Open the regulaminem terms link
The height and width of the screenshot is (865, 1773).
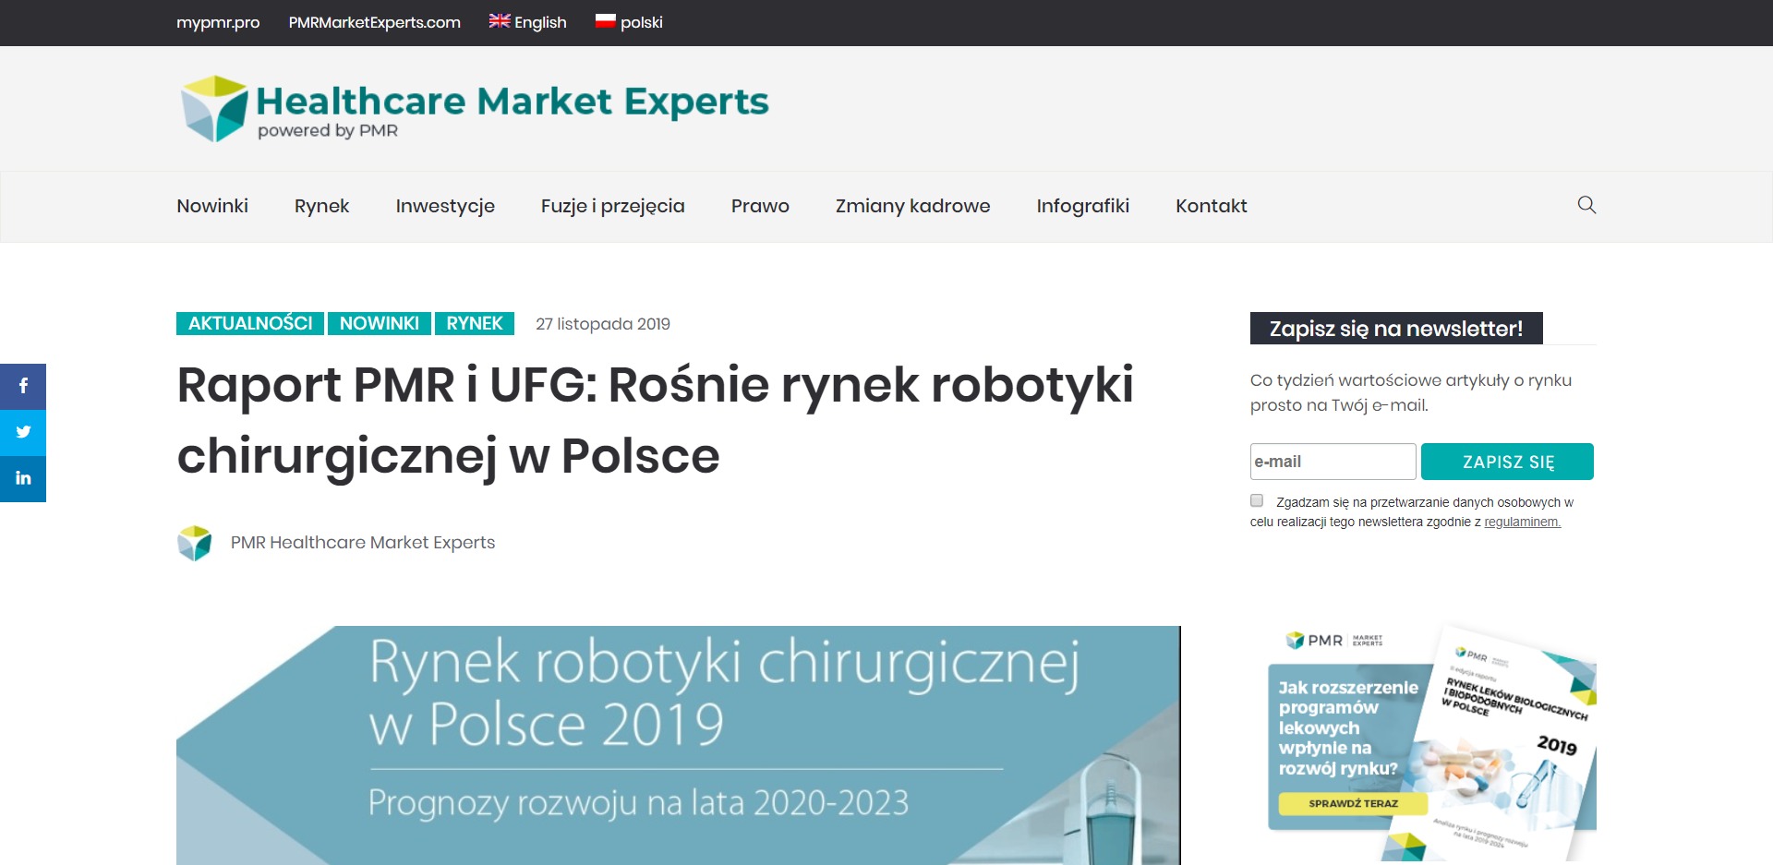tap(1522, 522)
